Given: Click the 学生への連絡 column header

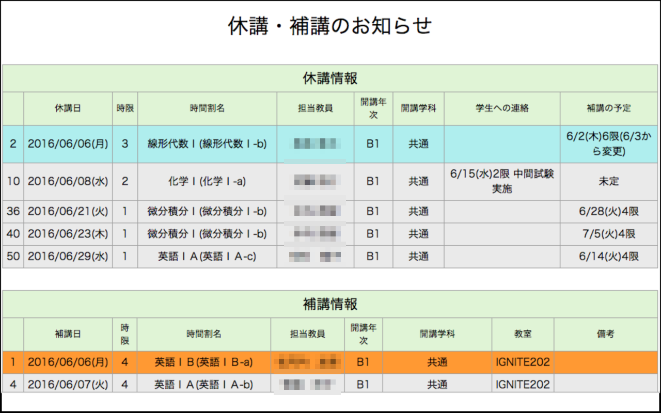Looking at the screenshot, I should pyautogui.click(x=502, y=108).
